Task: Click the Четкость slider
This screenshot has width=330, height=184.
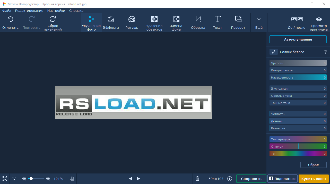Action: click(298, 114)
